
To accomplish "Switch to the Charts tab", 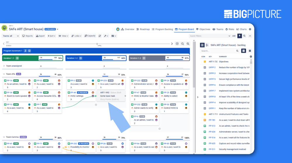I will coord(242,29).
